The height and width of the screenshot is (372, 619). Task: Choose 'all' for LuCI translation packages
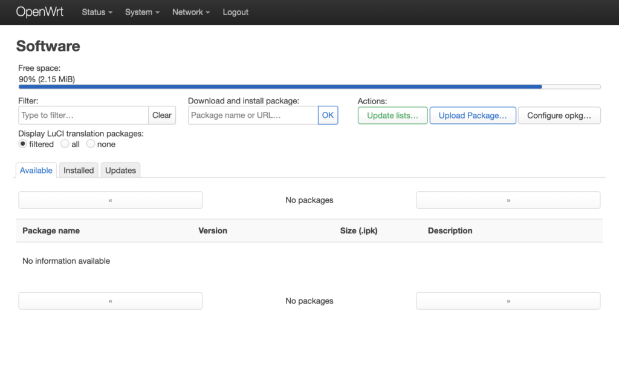[65, 144]
